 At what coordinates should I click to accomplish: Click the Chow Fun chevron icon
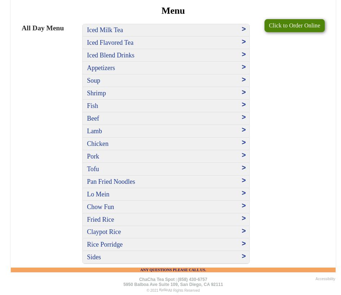244,206
